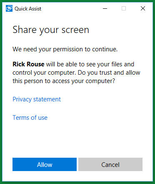The width and height of the screenshot is (155, 184).
Task: Click the "access your computer?" question line
Action: [64, 81]
